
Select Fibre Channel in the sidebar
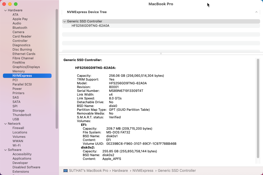pyautogui.click(x=23, y=58)
